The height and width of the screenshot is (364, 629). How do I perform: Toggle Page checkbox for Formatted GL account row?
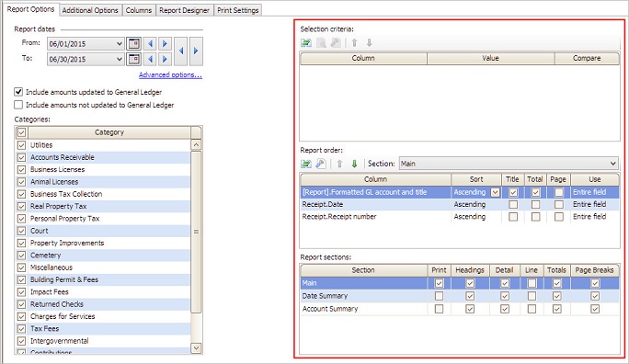[559, 192]
